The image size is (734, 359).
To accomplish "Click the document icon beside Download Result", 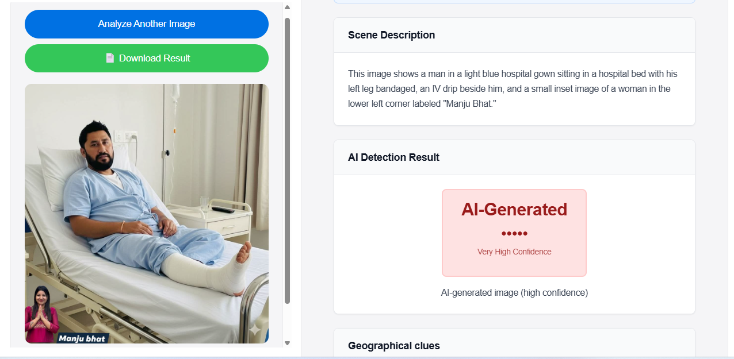I will pos(110,58).
